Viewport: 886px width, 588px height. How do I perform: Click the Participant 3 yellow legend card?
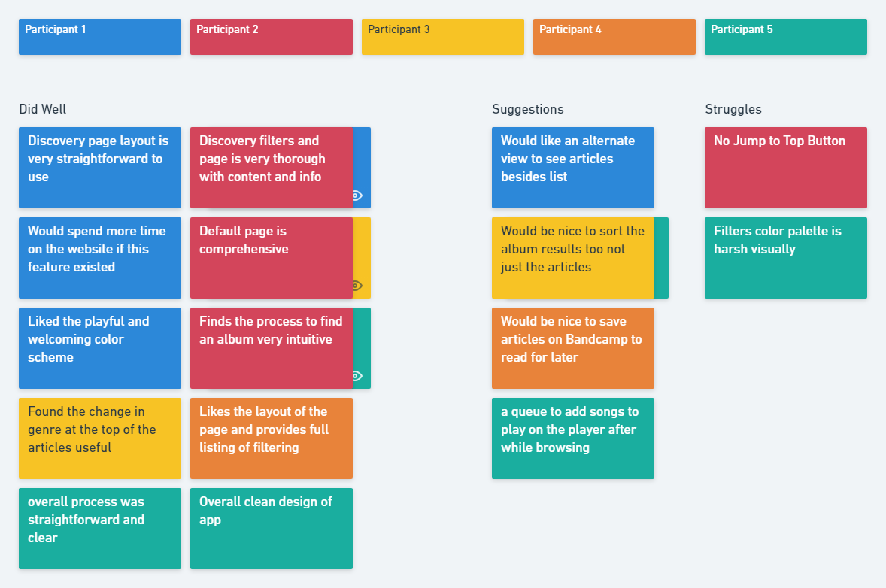[443, 37]
